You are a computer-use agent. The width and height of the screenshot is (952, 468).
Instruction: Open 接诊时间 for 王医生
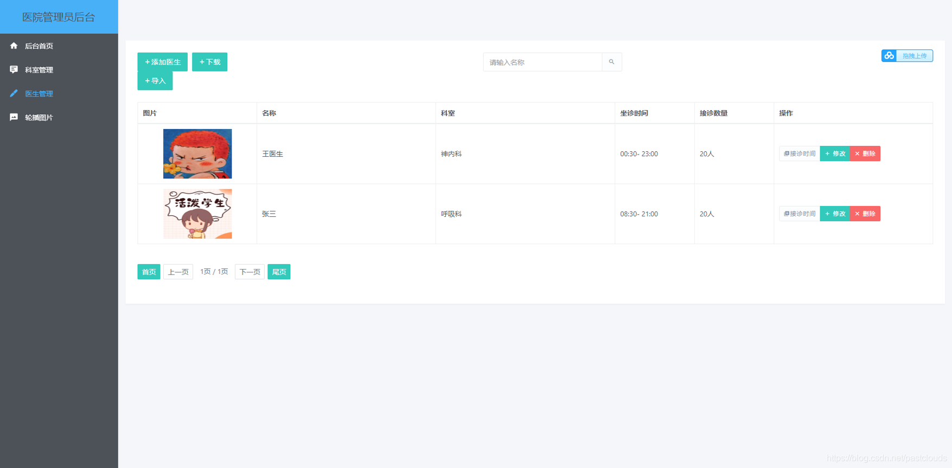click(x=800, y=153)
